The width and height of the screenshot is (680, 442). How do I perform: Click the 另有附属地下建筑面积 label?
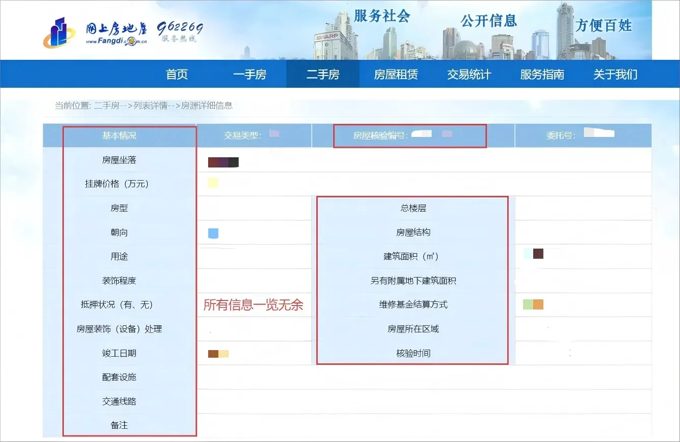tap(413, 281)
